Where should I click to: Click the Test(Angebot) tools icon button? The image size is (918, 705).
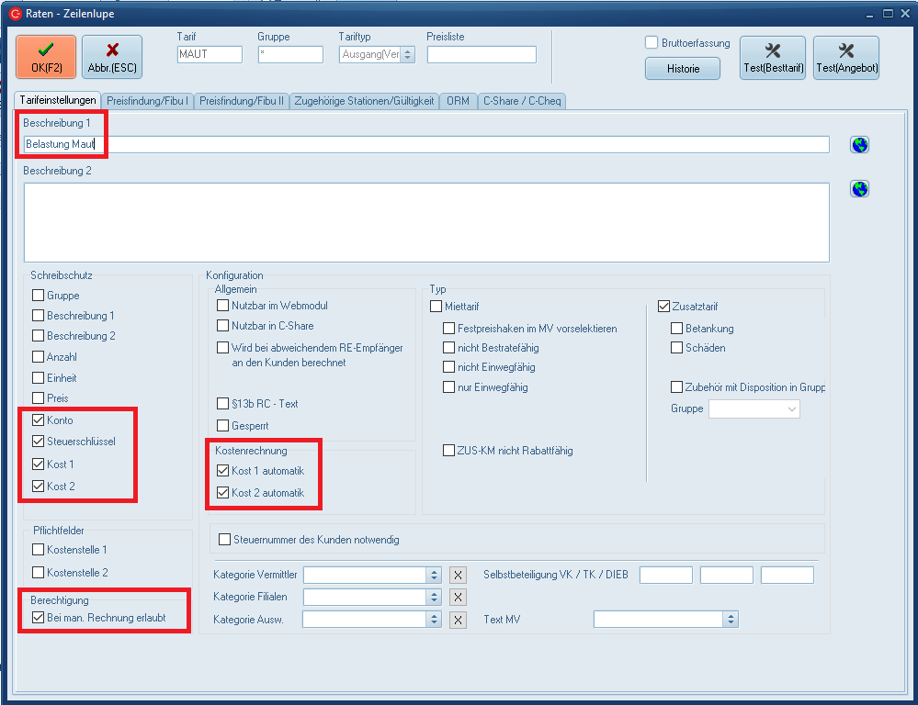(845, 58)
